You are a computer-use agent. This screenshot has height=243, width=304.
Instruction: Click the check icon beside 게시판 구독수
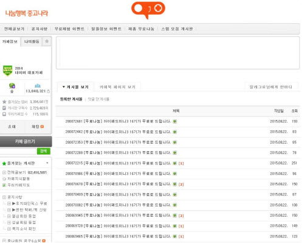(4, 108)
